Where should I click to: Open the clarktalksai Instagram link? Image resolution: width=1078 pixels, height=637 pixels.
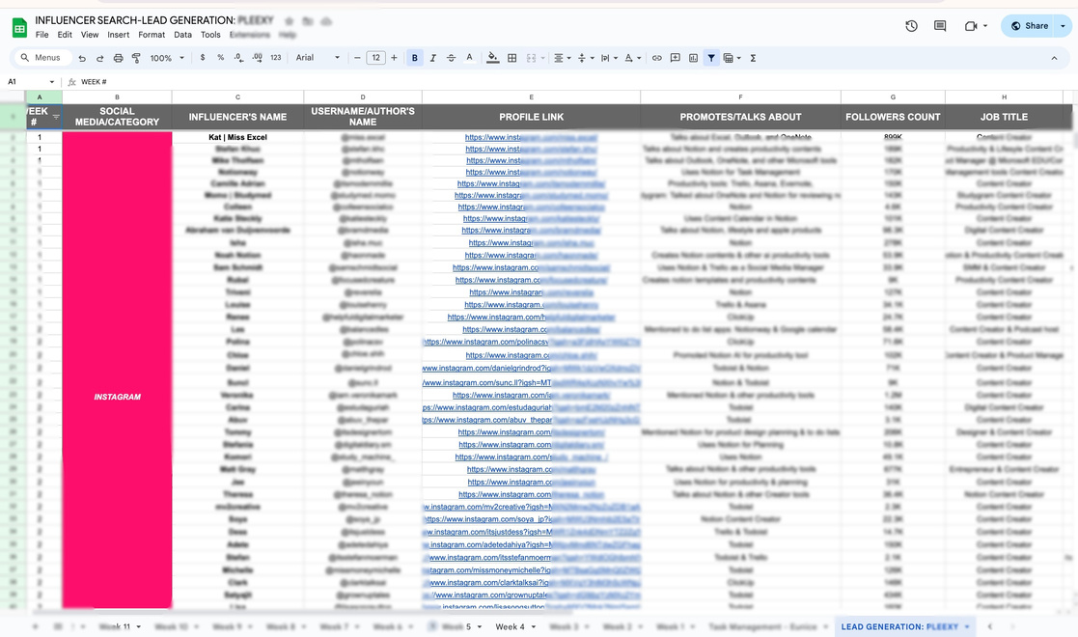click(532, 583)
